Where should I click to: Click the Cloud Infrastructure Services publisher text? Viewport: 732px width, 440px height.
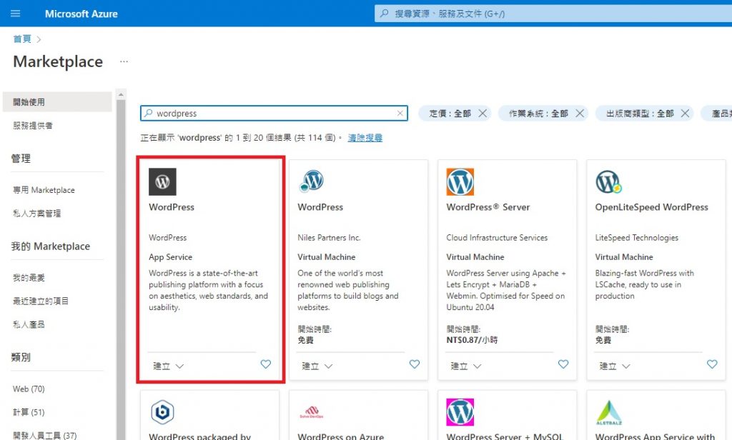click(497, 237)
